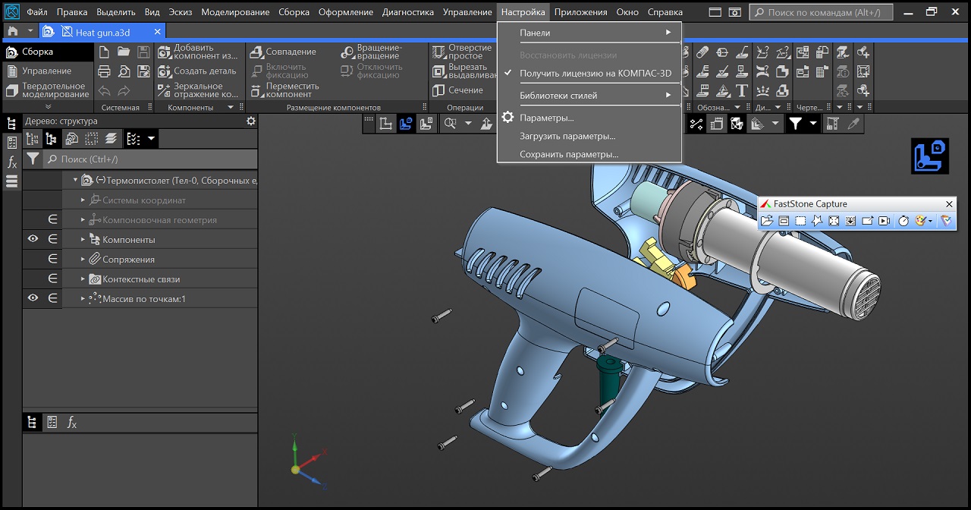Click the text tool "T" icon in the ribbon
The height and width of the screenshot is (510, 971).
pyautogui.click(x=742, y=90)
